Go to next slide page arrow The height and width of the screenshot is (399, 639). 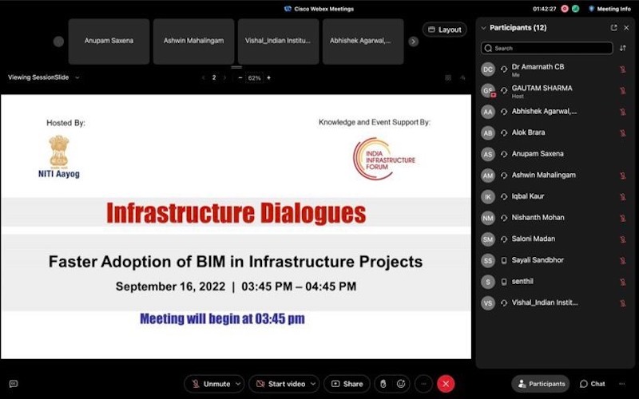[x=224, y=77]
